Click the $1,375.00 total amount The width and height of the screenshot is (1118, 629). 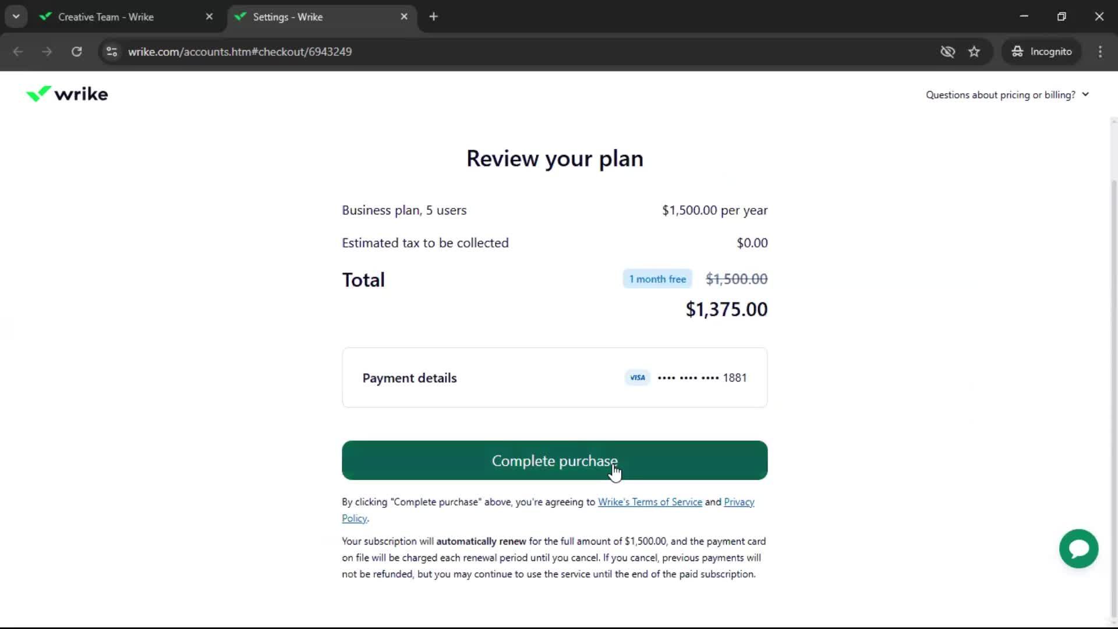(x=726, y=309)
